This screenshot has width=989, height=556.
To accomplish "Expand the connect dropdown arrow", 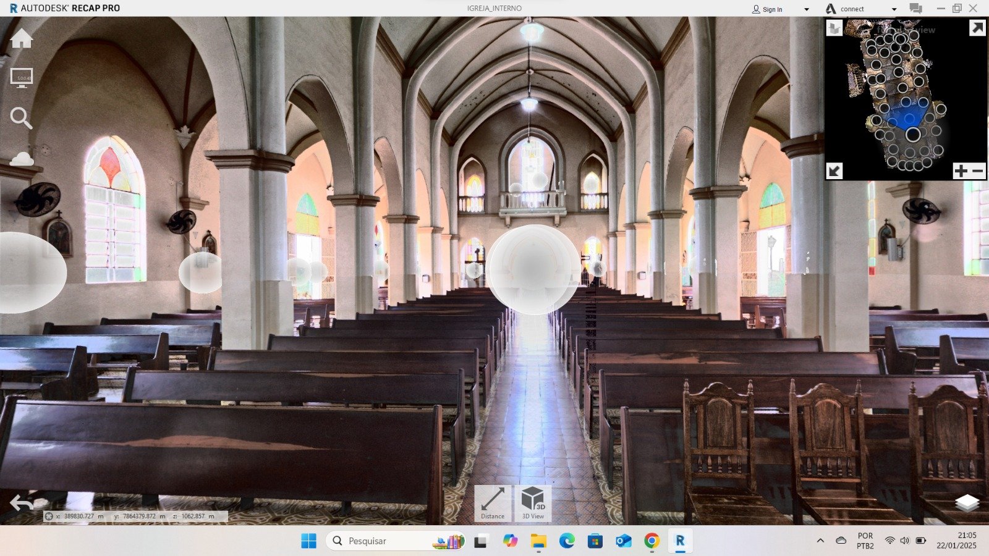I will click(894, 9).
